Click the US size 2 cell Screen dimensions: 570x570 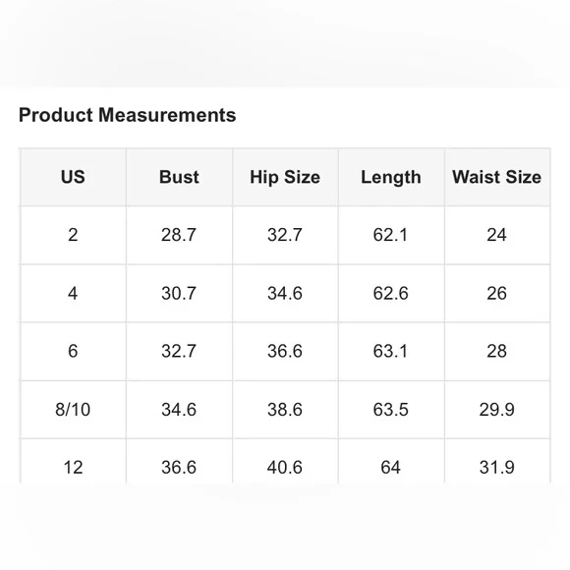pyautogui.click(x=73, y=235)
